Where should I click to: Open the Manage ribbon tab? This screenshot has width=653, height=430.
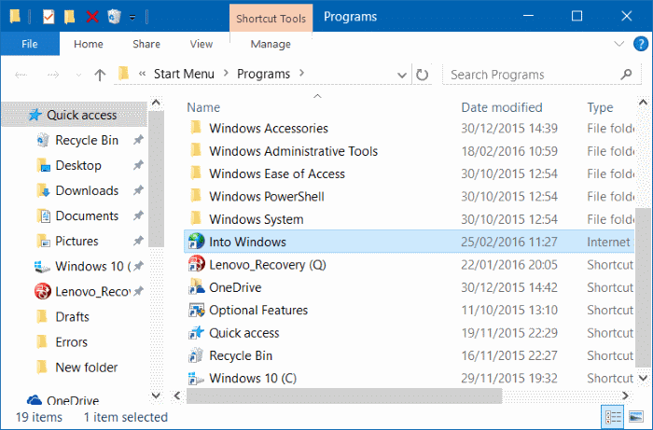point(271,44)
